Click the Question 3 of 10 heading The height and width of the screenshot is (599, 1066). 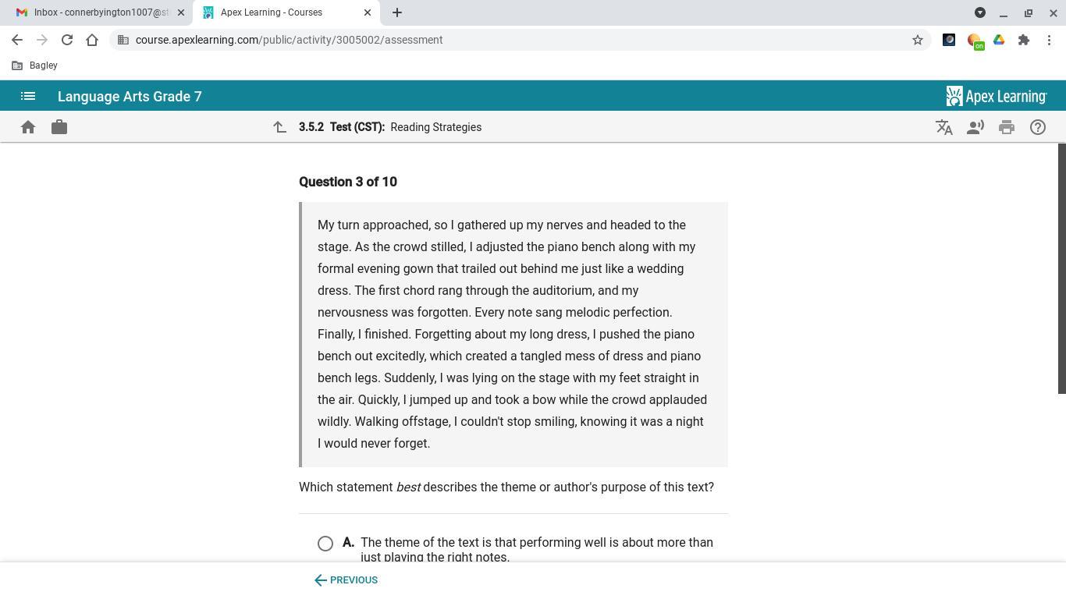[x=348, y=182]
